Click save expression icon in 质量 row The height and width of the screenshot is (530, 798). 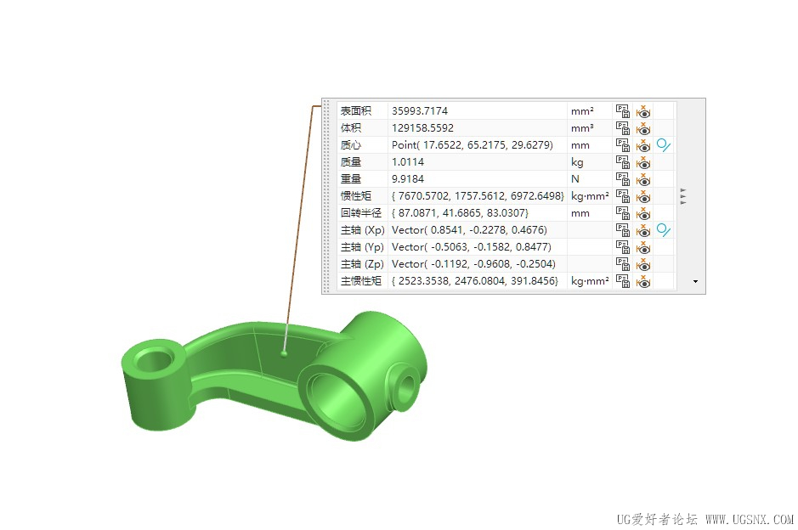pos(622,161)
